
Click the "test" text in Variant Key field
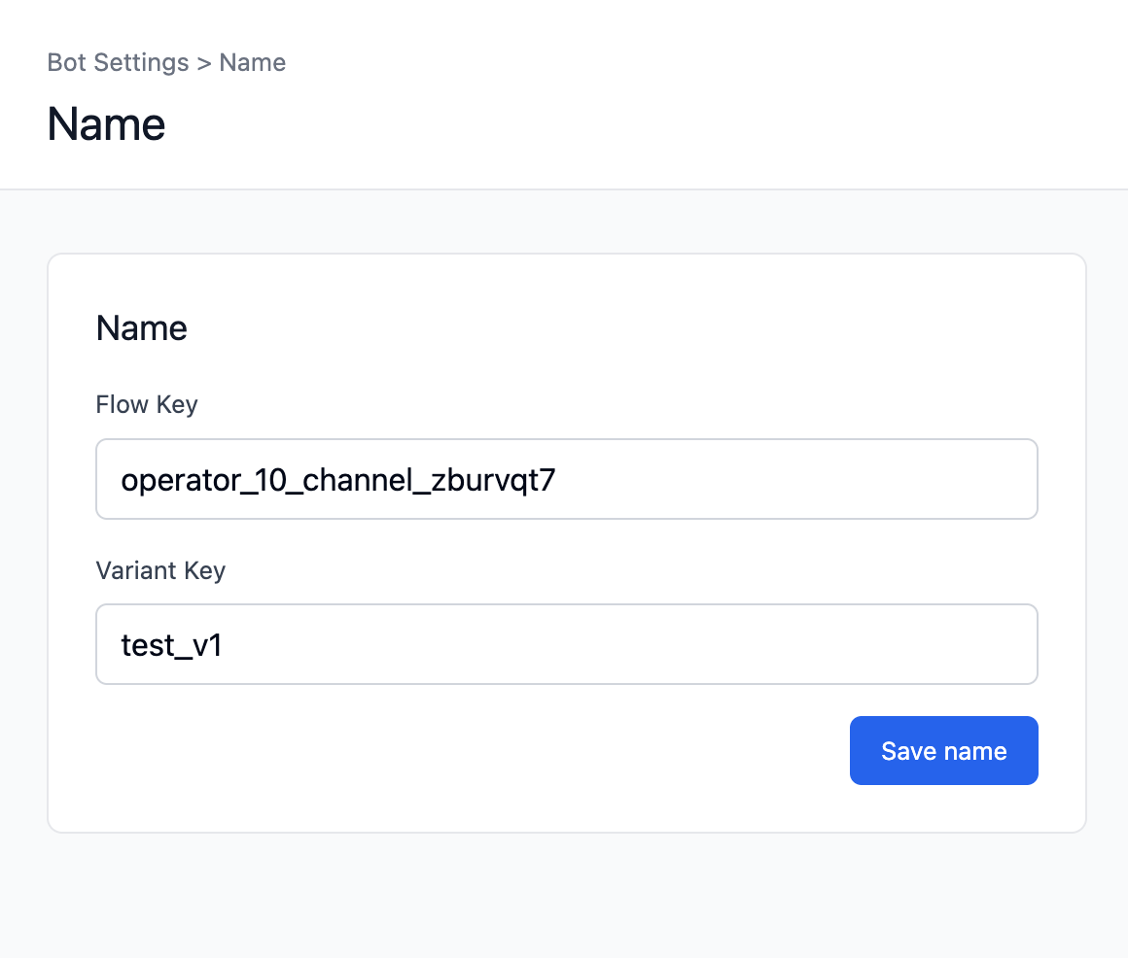click(x=148, y=645)
